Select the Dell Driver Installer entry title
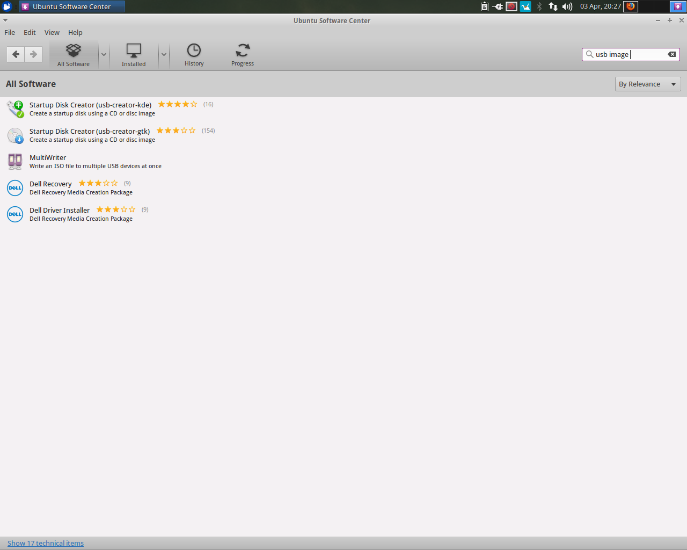 pyautogui.click(x=60, y=210)
